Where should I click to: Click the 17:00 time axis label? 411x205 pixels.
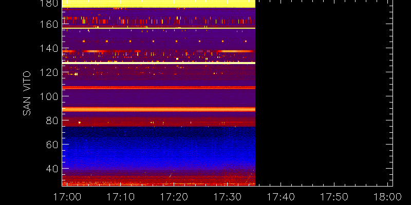coord(67,197)
